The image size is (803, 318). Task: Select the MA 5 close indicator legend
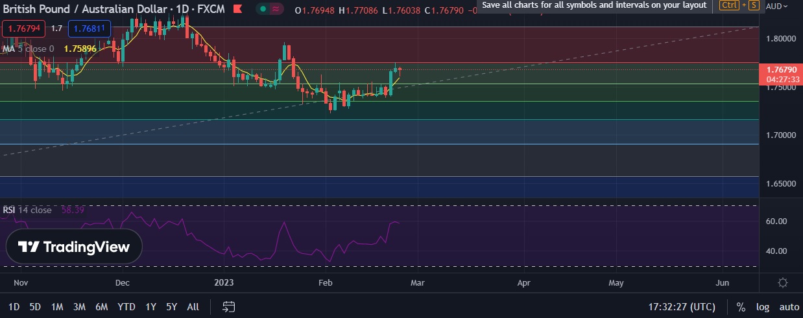coord(28,49)
